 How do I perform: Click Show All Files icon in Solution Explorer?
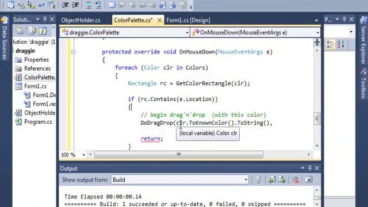click(x=32, y=30)
